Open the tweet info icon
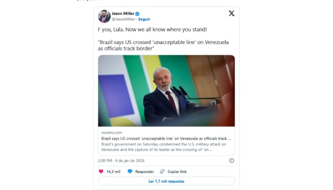 tap(232, 161)
